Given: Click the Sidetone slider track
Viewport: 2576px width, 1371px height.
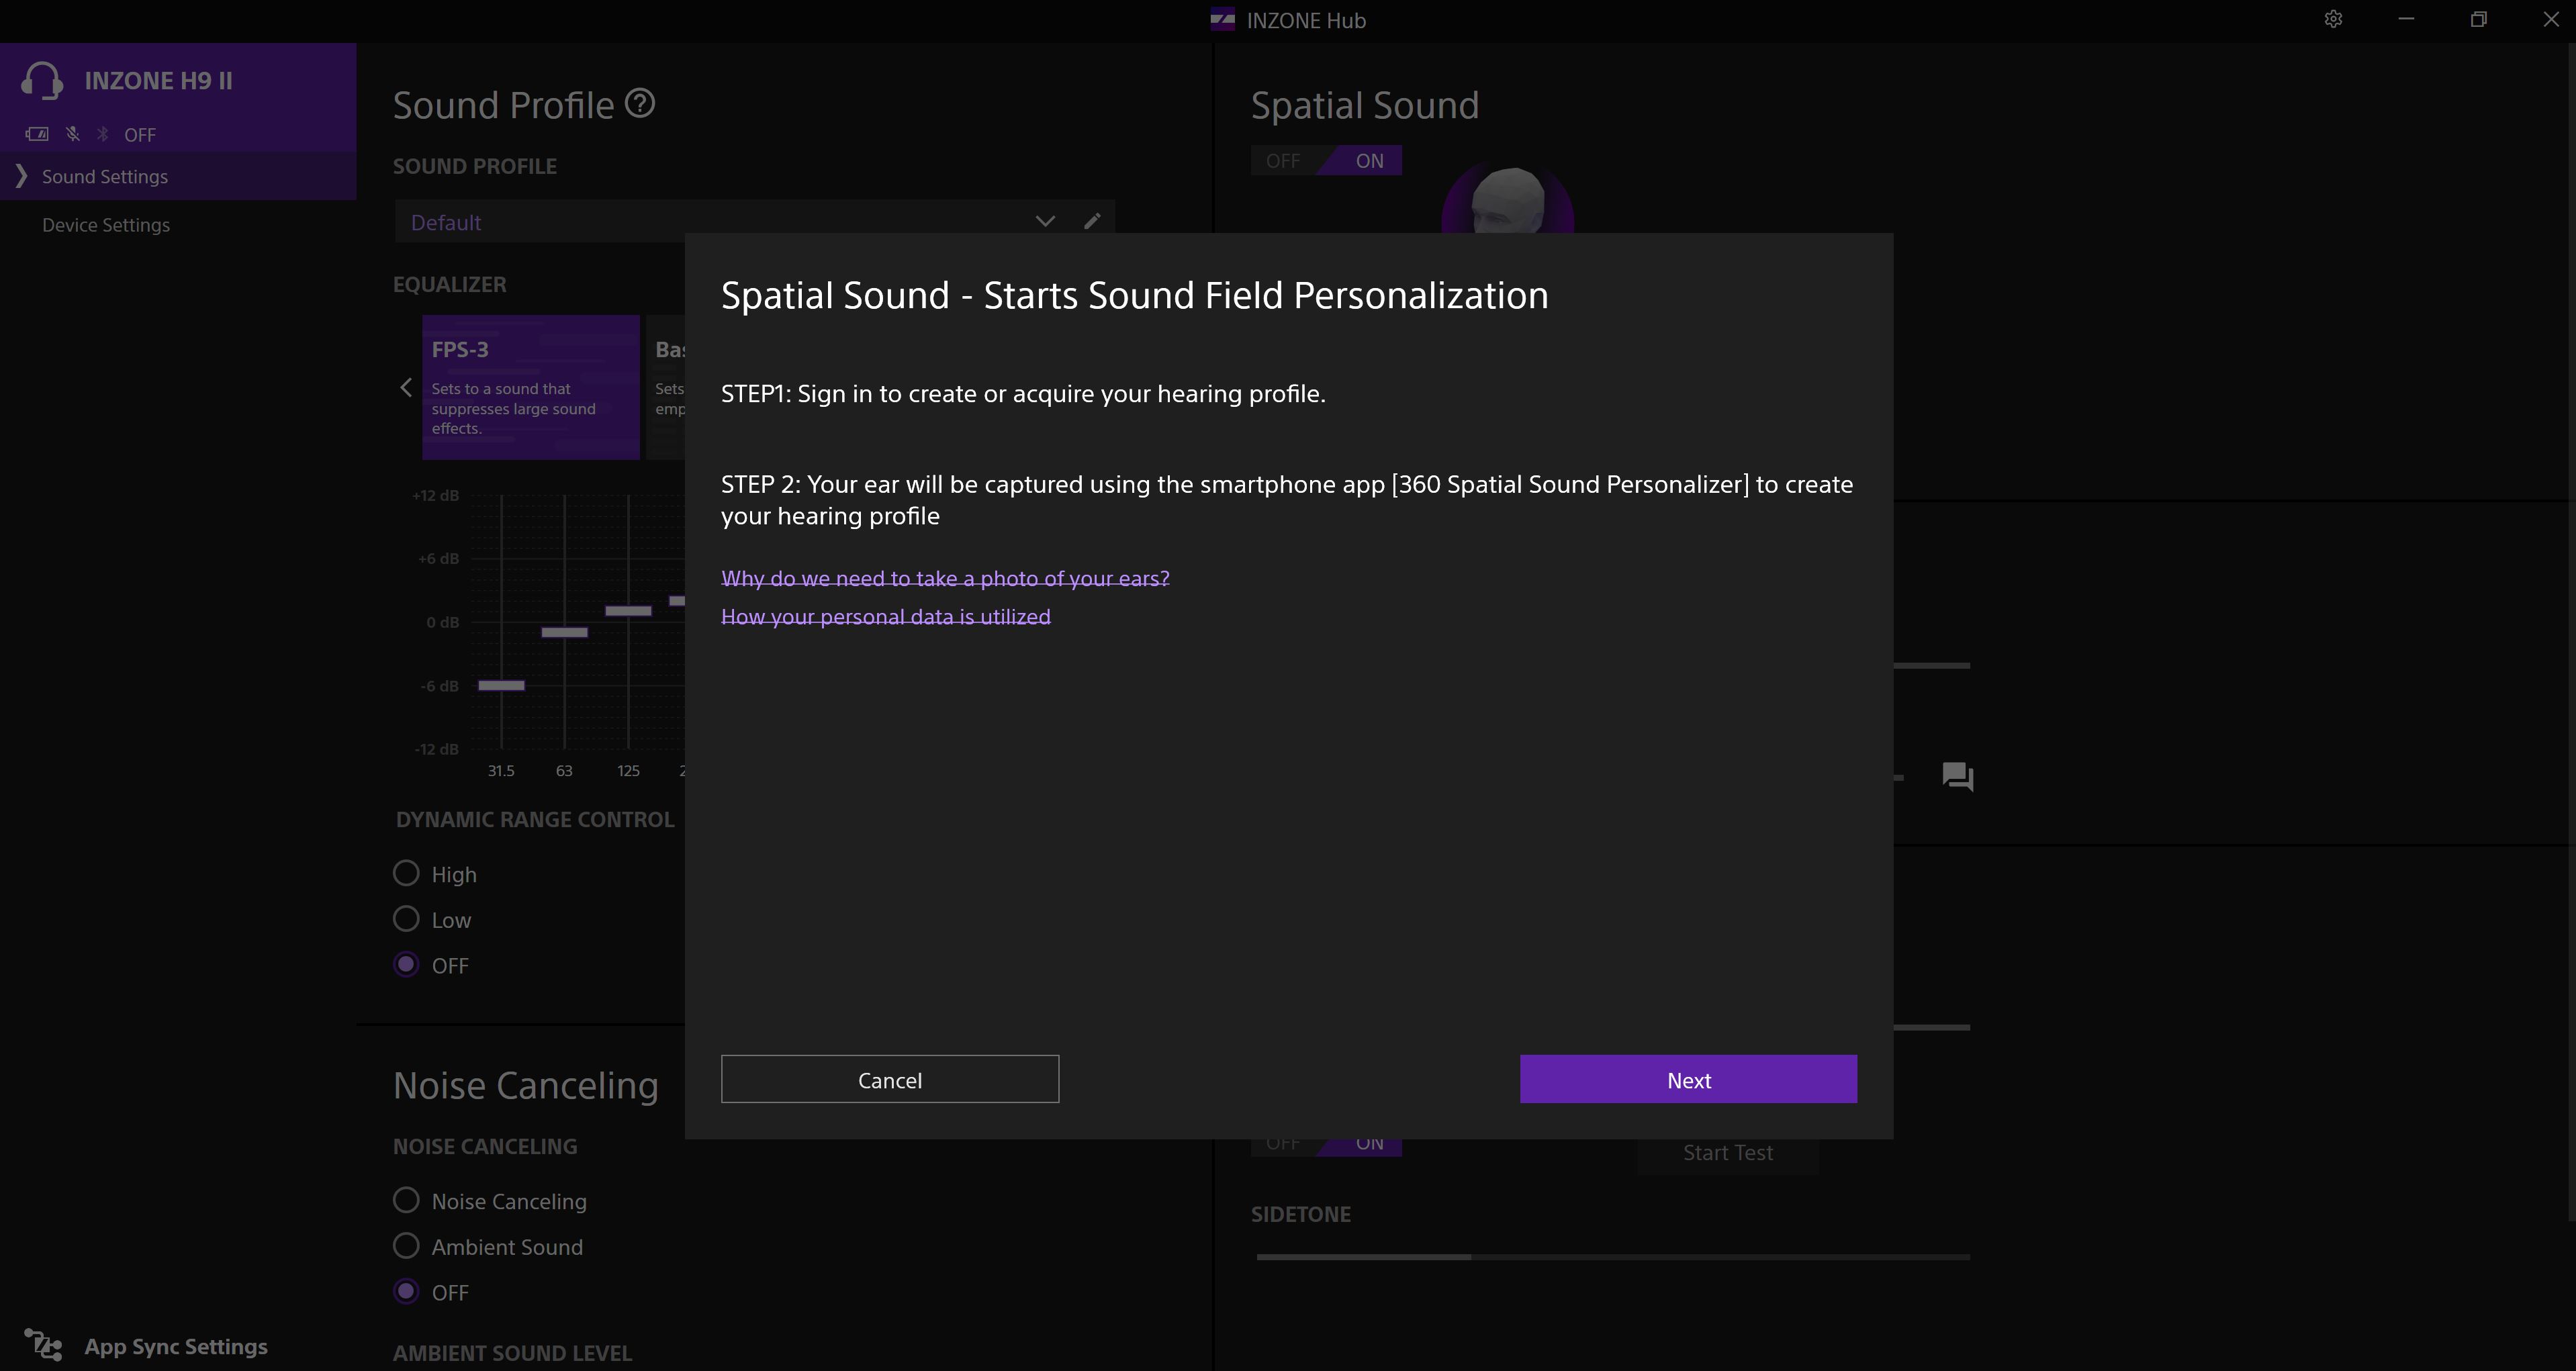Looking at the screenshot, I should [x=1612, y=1257].
